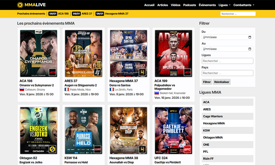Click Réinitialiser to reset the filters

(x=222, y=82)
